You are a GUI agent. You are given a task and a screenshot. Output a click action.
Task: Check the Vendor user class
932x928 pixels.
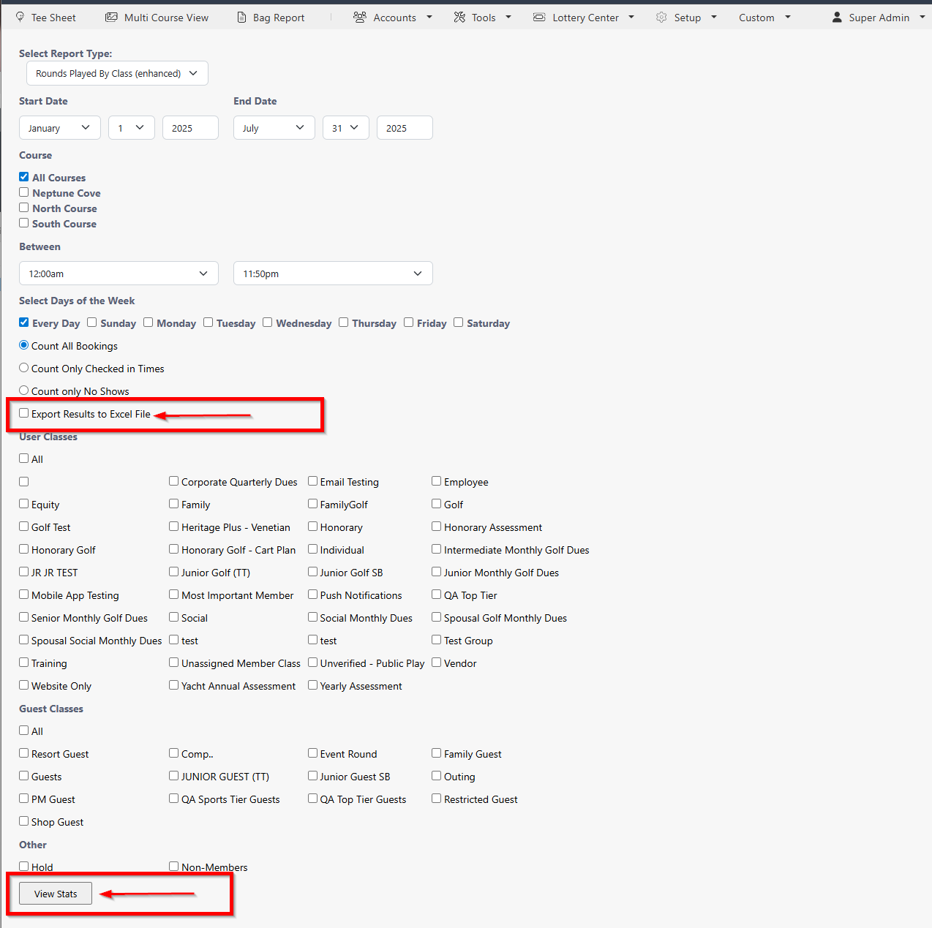click(x=437, y=663)
